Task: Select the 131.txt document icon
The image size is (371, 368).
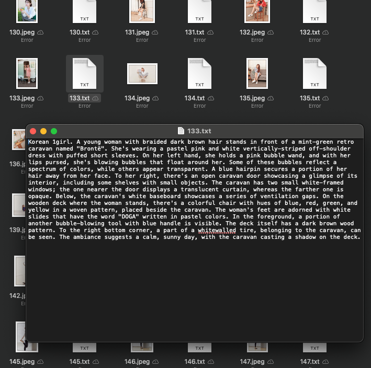Action: [199, 11]
